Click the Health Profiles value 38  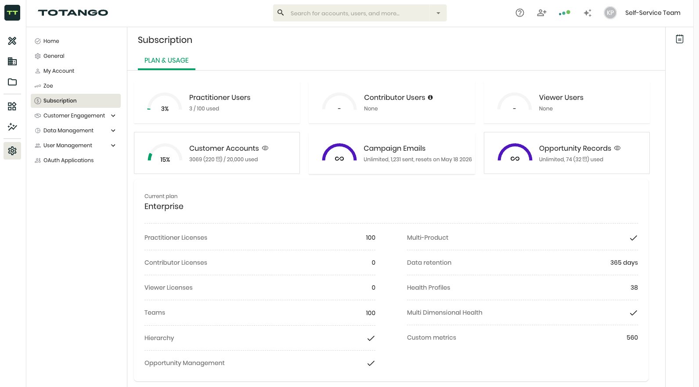coord(634,288)
